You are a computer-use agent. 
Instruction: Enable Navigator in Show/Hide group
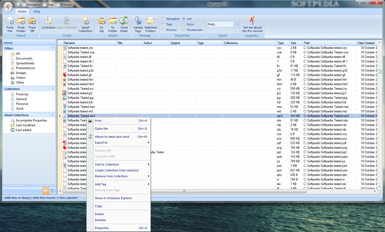(x=163, y=19)
